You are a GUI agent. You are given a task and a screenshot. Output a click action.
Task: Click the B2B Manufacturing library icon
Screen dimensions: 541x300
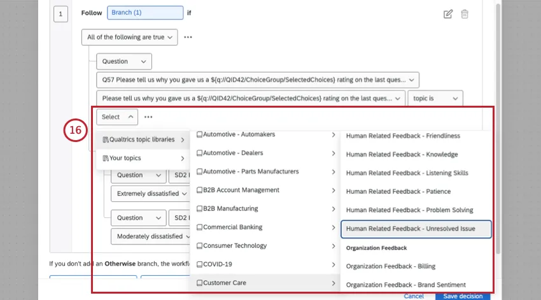point(199,208)
